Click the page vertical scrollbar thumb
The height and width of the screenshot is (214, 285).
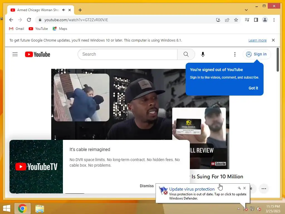(277, 60)
